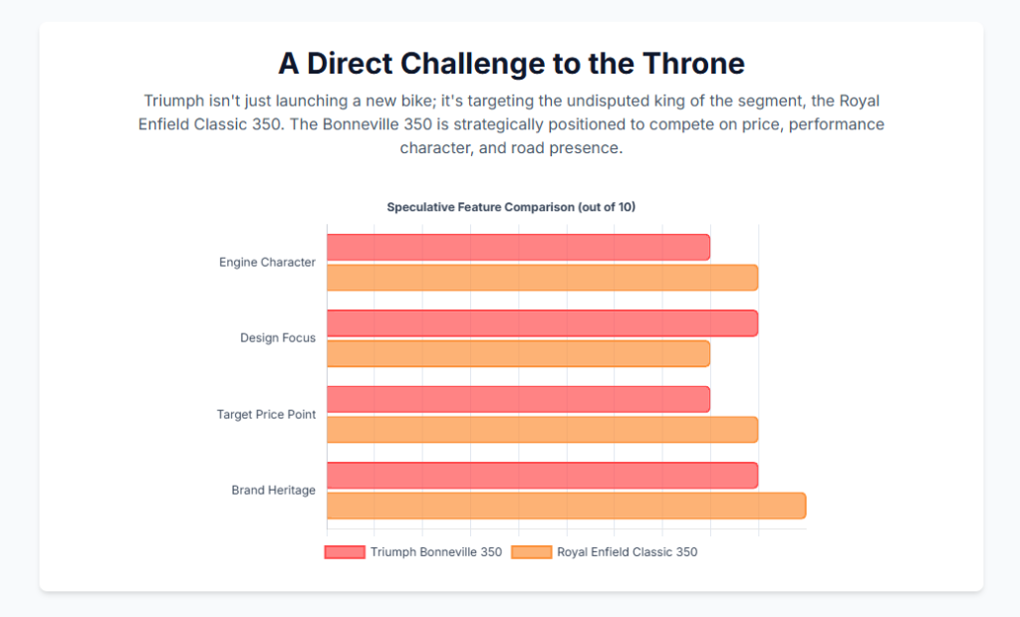Click the Royal Enfield Classic 350 legend label
Viewport: 1020px width, 617px height.
point(627,552)
